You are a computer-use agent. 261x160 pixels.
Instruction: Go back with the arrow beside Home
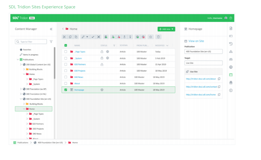click(x=63, y=29)
